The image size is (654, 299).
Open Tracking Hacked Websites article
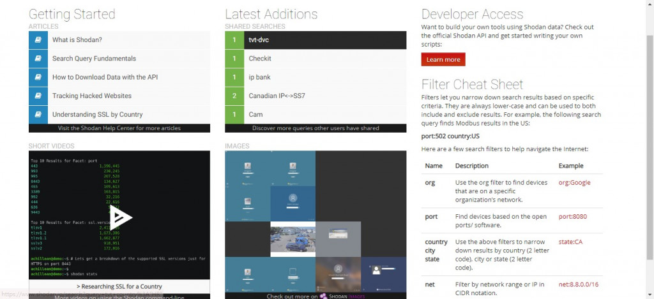[92, 96]
